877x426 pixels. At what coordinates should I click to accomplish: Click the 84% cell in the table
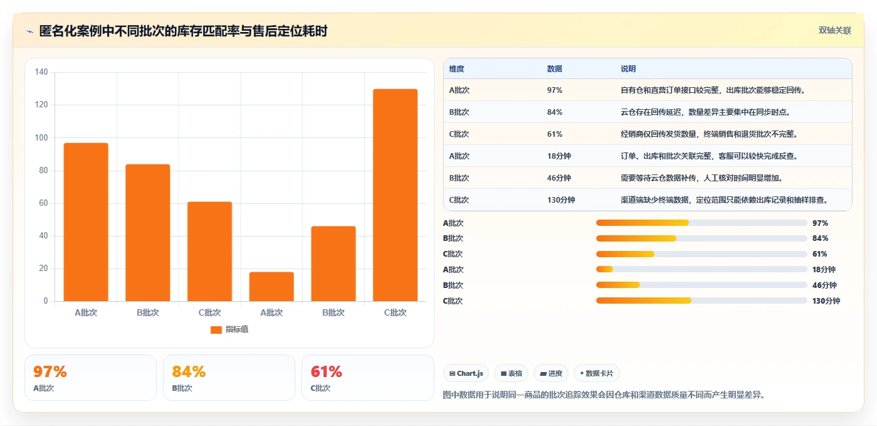555,112
